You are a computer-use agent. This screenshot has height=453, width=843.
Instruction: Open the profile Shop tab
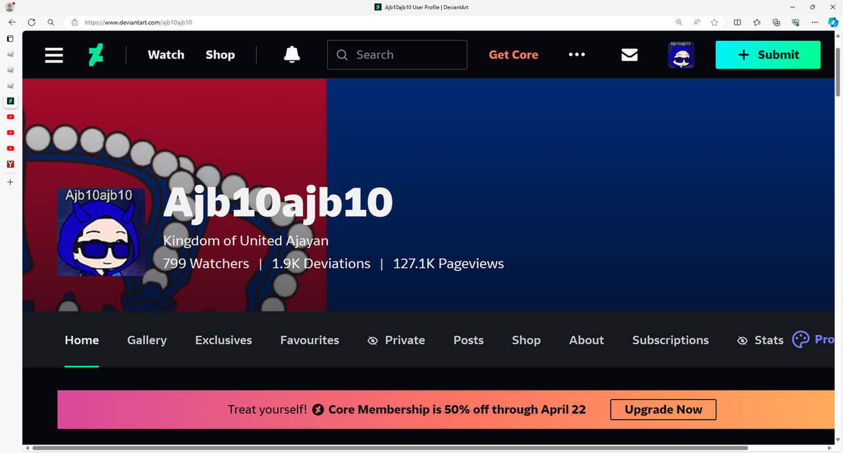coord(526,340)
